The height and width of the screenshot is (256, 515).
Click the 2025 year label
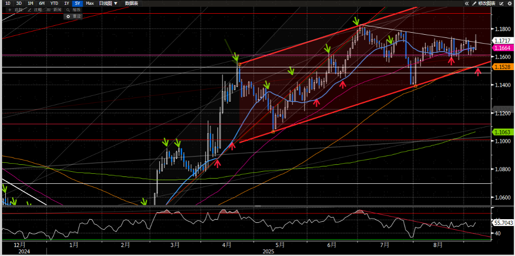[x=269, y=251]
